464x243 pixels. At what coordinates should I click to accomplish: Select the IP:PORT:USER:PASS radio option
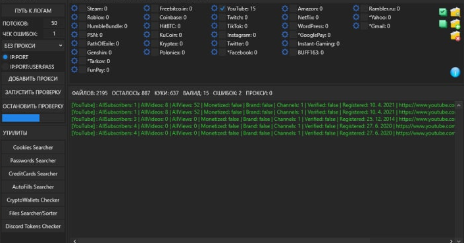[x=5, y=67]
